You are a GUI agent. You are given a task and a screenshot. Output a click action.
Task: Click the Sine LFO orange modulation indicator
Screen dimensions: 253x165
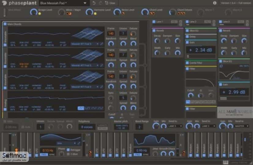(x=90, y=153)
